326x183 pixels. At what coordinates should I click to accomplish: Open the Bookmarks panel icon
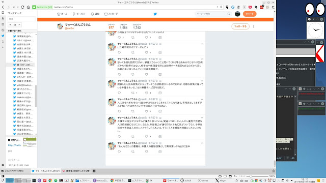coord(3,13)
